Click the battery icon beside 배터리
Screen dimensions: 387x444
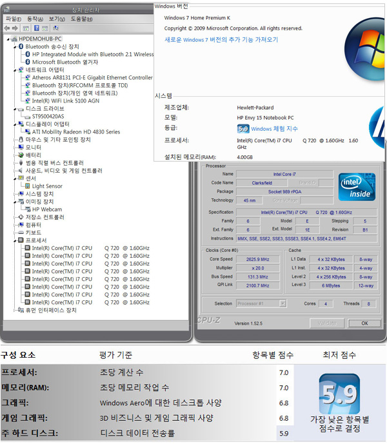pyautogui.click(x=21, y=155)
